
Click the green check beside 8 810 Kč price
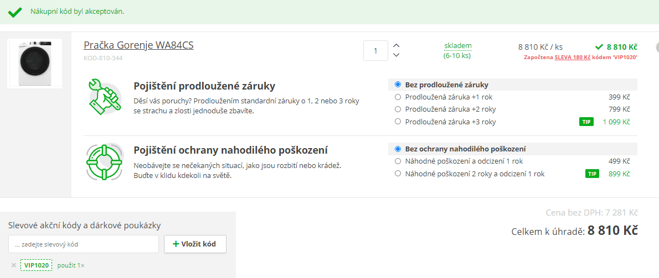pyautogui.click(x=599, y=46)
